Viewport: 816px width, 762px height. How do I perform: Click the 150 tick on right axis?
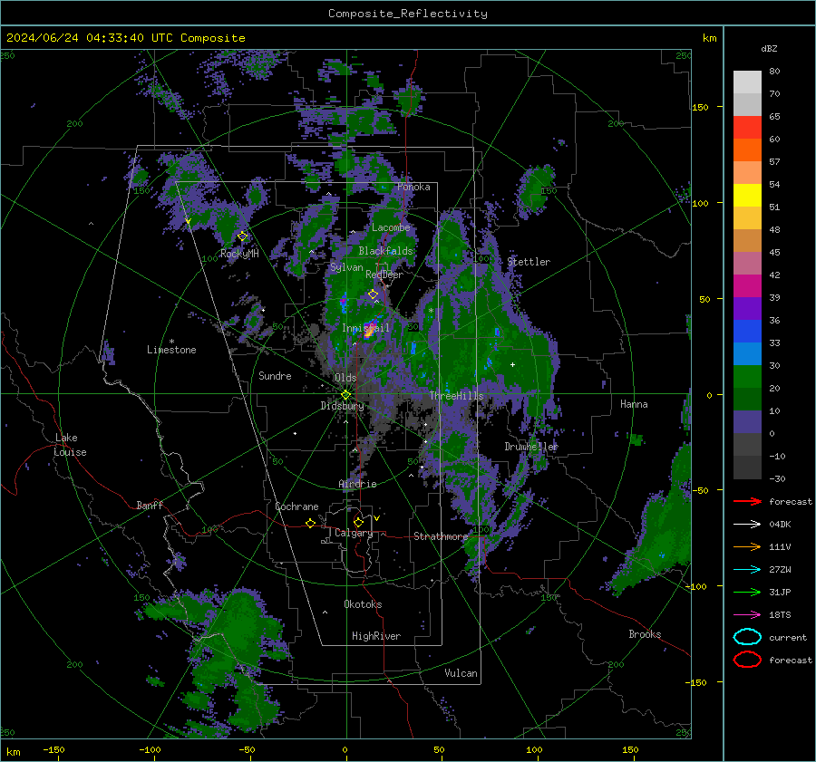[x=700, y=107]
